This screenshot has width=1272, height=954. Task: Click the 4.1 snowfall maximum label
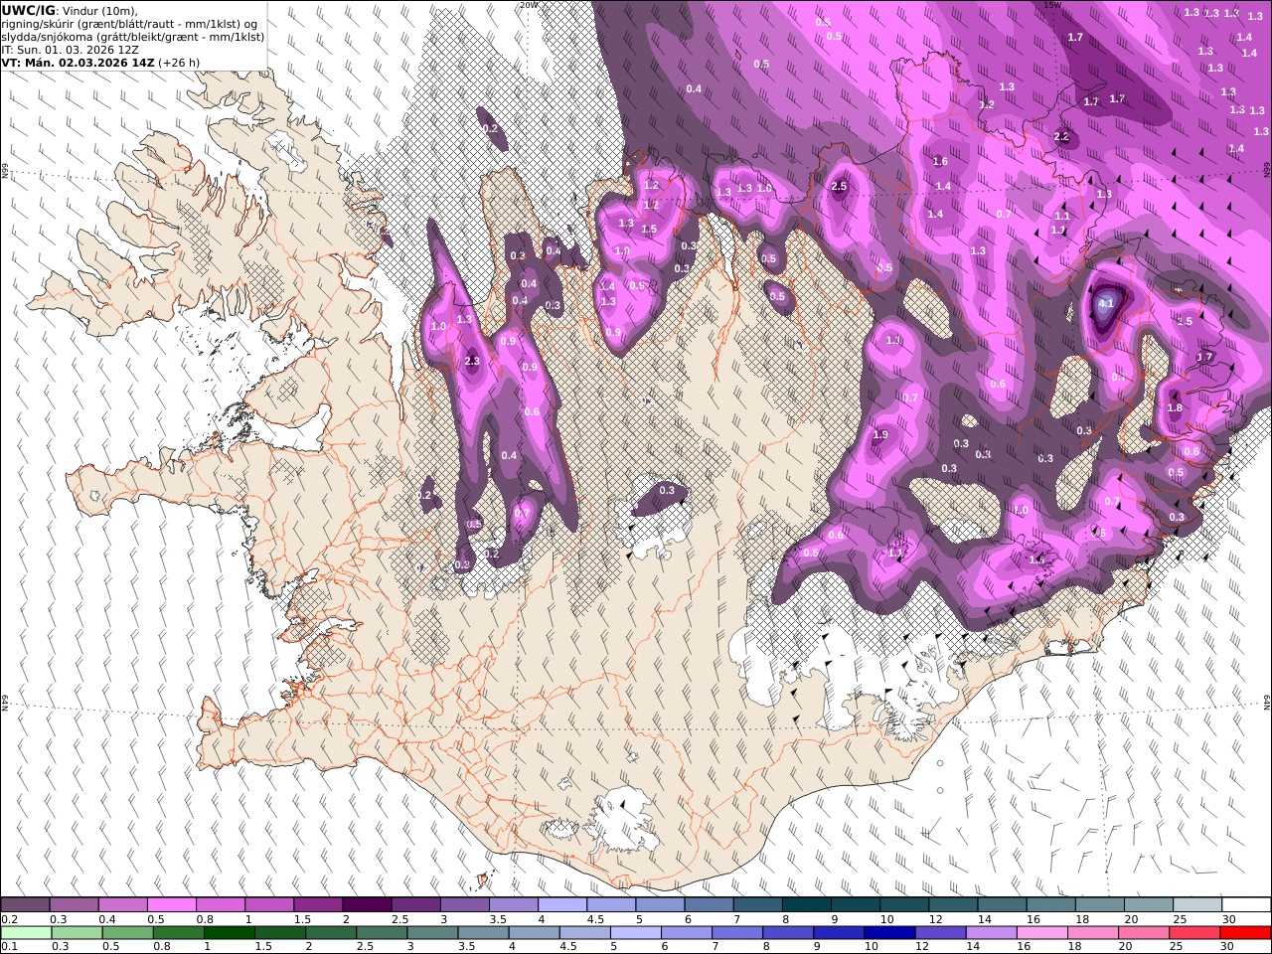(x=1106, y=303)
